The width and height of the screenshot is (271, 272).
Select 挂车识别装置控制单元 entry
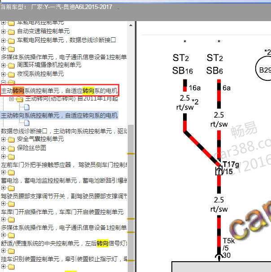[x=64, y=259]
